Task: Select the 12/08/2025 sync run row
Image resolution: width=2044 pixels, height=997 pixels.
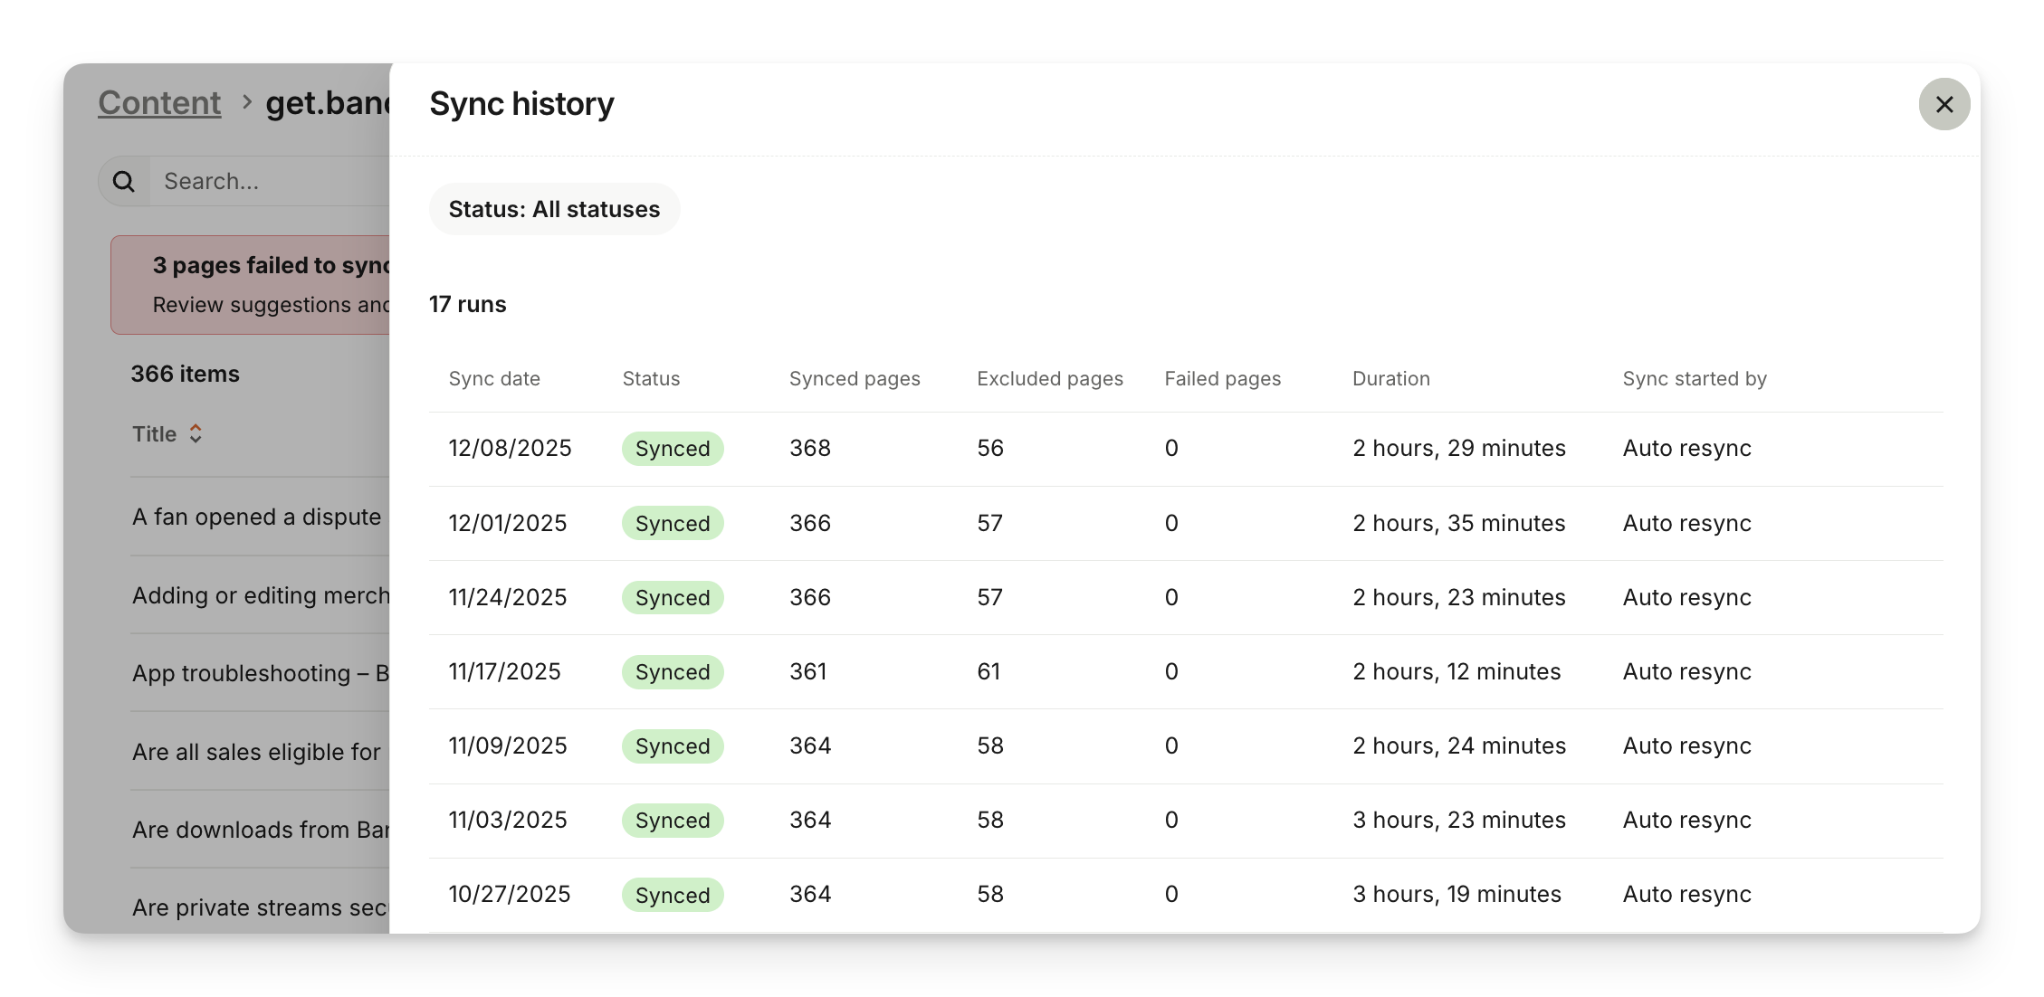Action: point(510,449)
